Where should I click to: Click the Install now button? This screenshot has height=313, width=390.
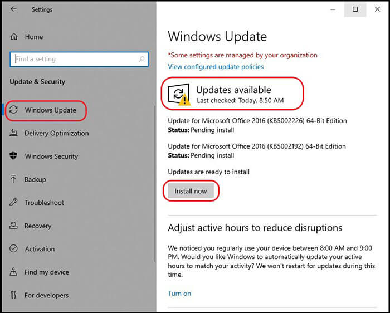[191, 191]
